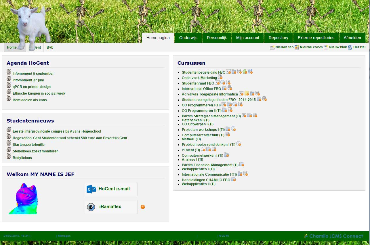Click the Chamilo LCMS Connect footer link

tap(333, 236)
